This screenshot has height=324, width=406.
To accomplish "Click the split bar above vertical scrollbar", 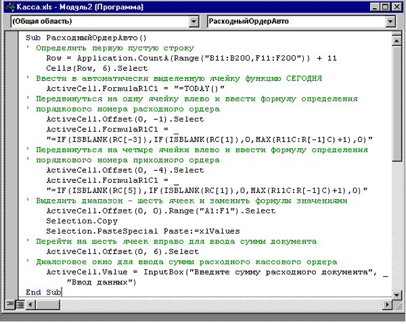I will coord(397,34).
